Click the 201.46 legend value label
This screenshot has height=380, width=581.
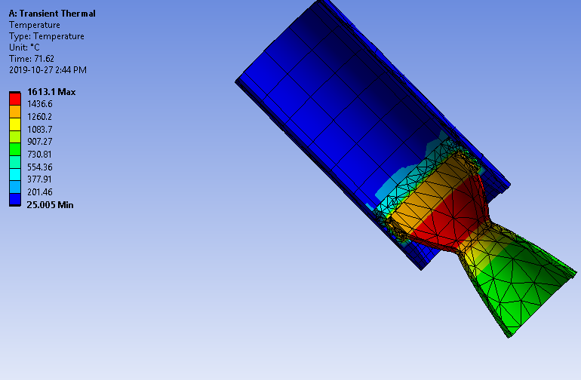pyautogui.click(x=40, y=192)
